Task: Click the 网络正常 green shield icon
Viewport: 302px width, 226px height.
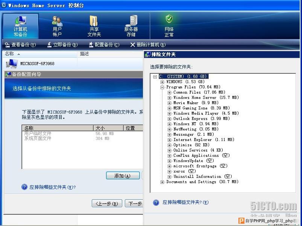Action: coord(169,19)
